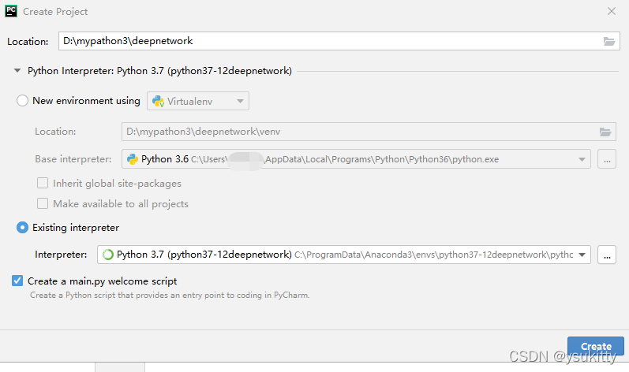Open the existing Interpreter dropdown
This screenshot has height=372, width=629.
tap(344, 255)
